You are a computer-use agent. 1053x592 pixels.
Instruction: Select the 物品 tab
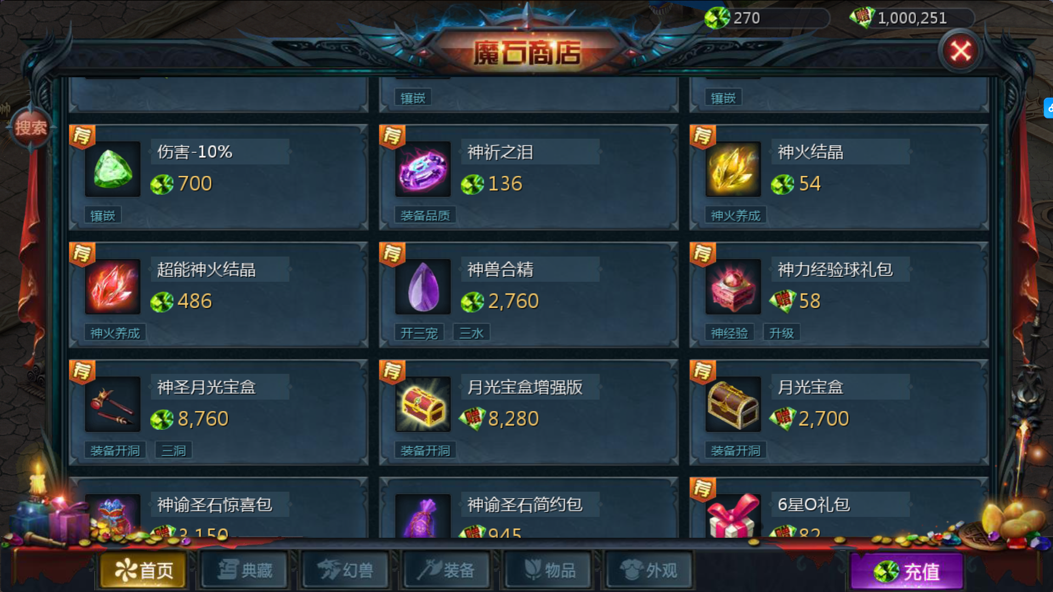(x=548, y=571)
